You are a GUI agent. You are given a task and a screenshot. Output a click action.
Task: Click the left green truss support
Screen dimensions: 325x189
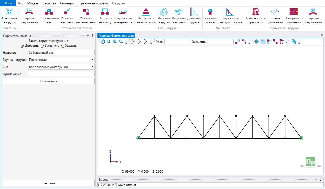point(138,138)
